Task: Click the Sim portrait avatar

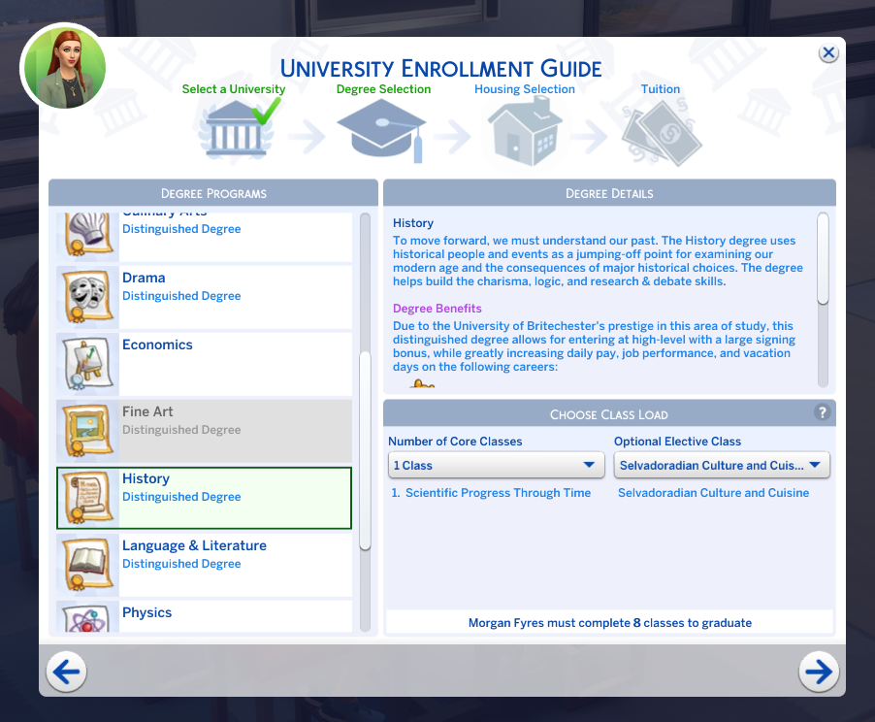Action: click(x=65, y=68)
